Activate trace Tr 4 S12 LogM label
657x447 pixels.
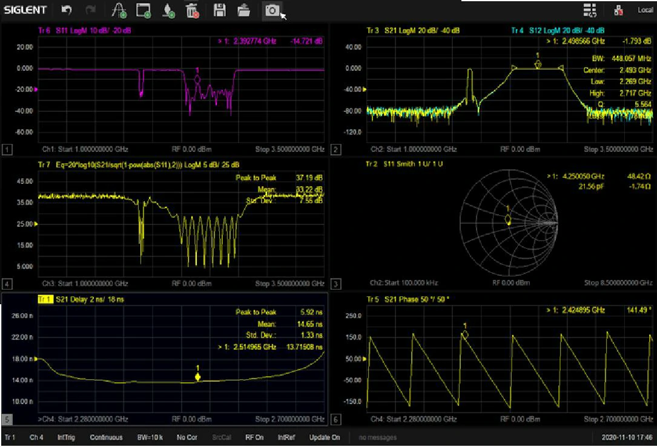click(x=558, y=31)
